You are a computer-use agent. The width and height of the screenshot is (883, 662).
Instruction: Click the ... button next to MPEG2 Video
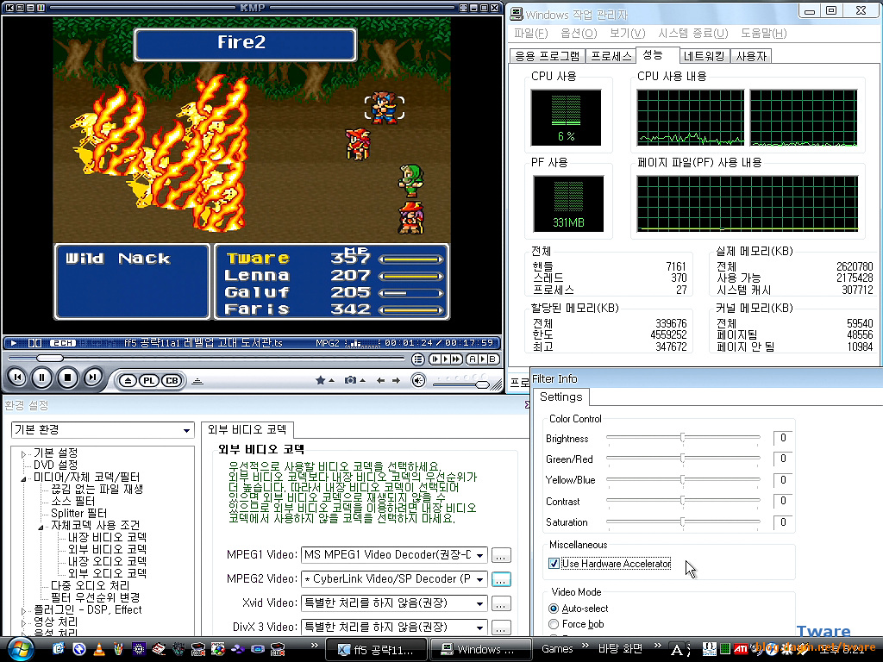pos(501,579)
